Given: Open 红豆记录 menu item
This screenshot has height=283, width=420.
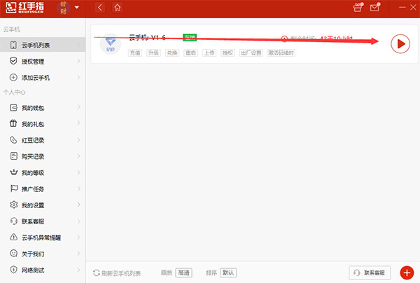Looking at the screenshot, I should click(43, 140).
